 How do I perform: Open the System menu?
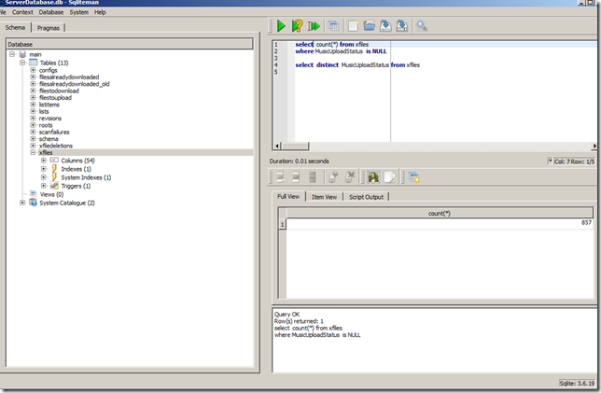[79, 12]
